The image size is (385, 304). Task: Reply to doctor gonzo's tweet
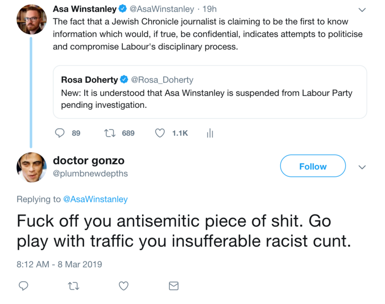point(23,286)
